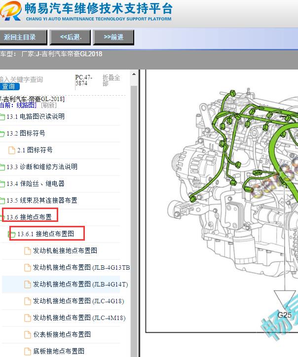This screenshot has width=298, height=357.
Task: Click the G25 ground point label
Action: tap(284, 315)
